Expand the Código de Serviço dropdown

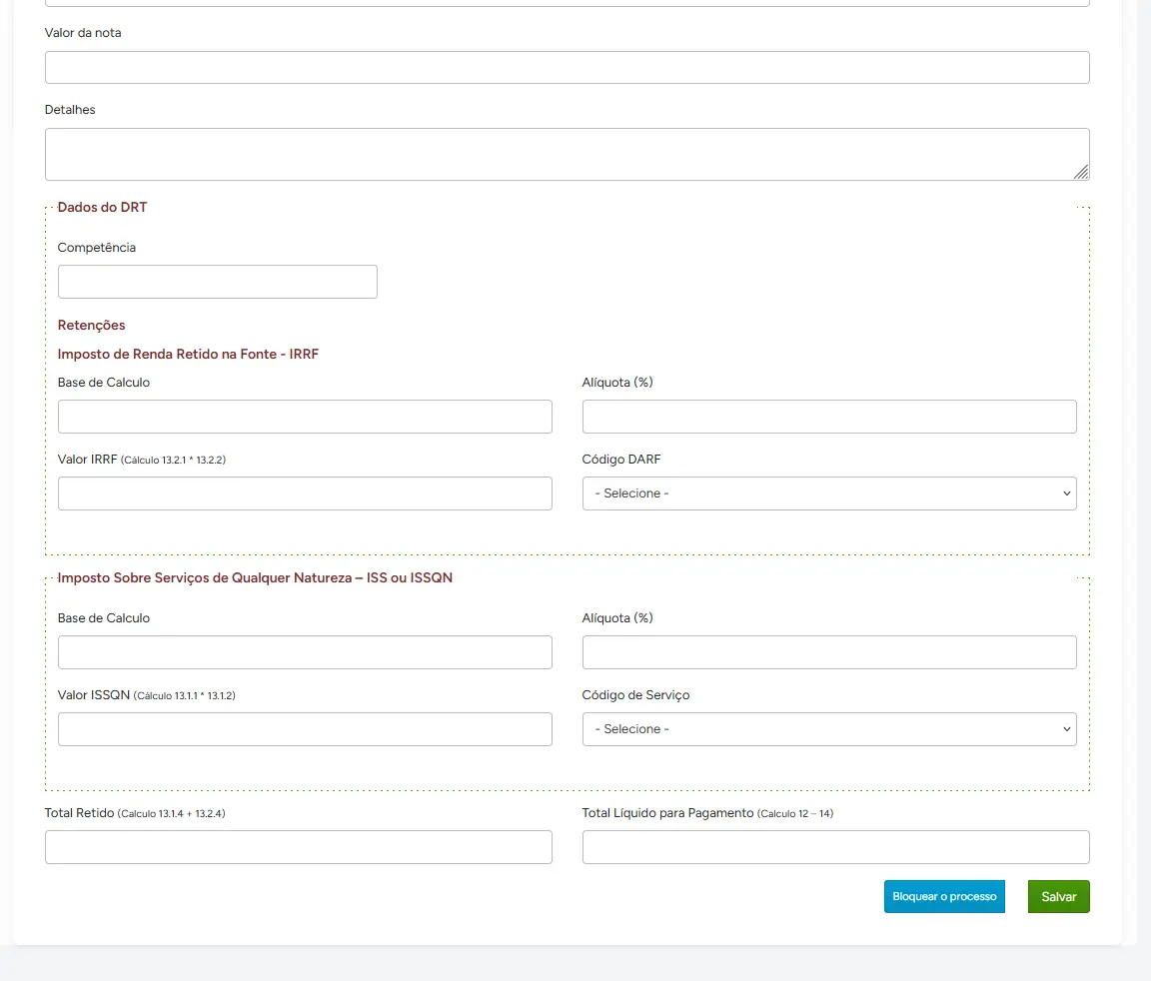(x=829, y=729)
